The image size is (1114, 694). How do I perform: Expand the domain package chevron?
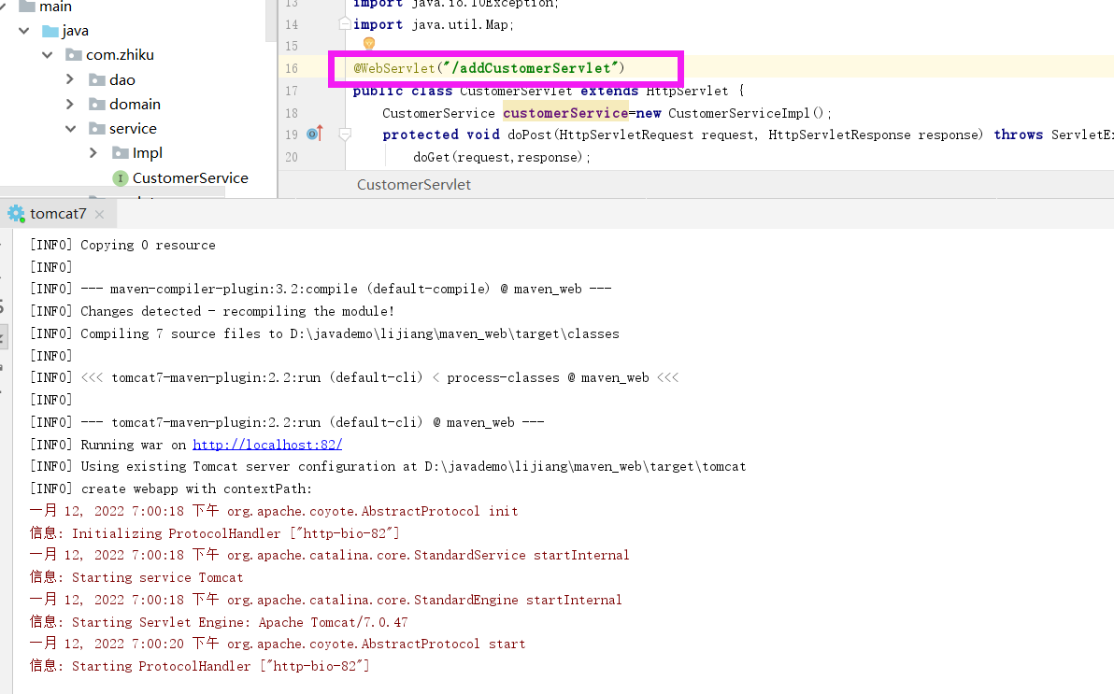point(69,105)
